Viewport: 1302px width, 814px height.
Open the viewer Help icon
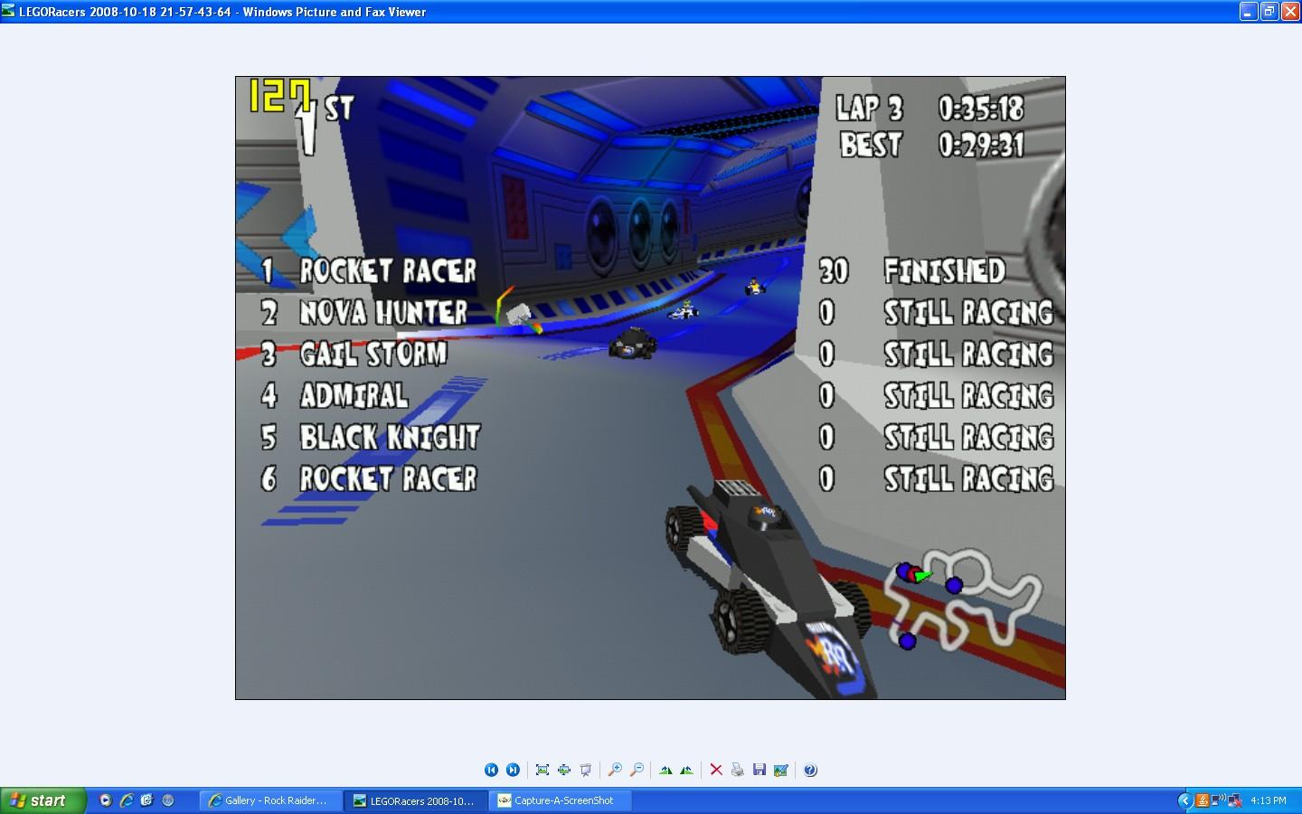pos(810,770)
